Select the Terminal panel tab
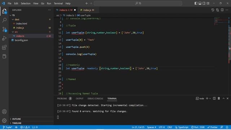The width and height of the screenshot is (231, 130). tap(112, 99)
